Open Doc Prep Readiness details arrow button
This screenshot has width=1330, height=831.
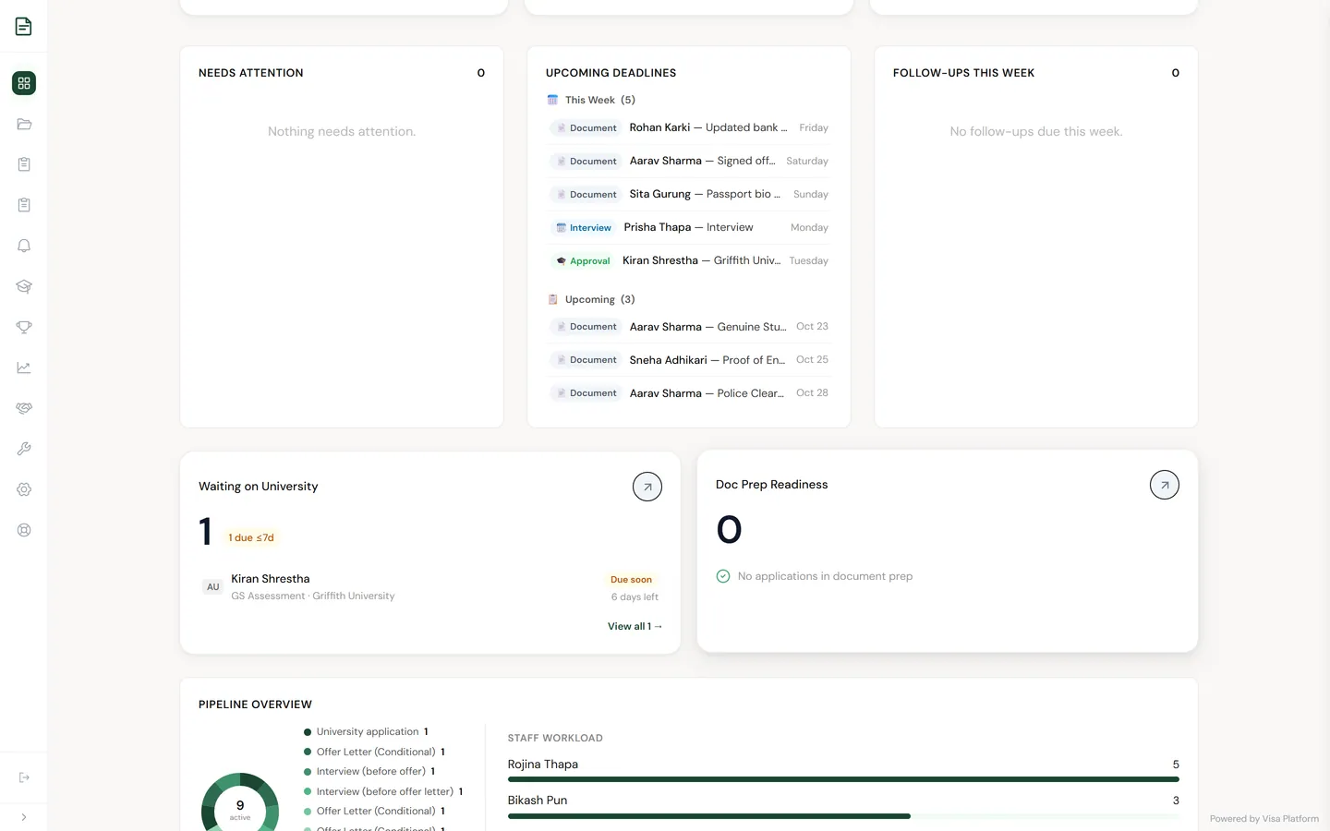click(1165, 485)
